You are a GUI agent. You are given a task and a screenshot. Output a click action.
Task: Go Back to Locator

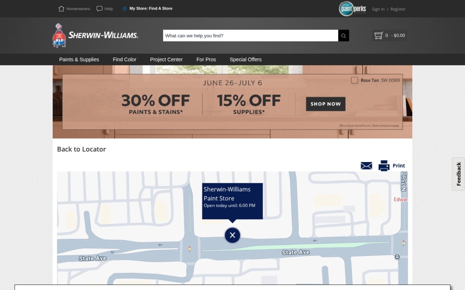pos(81,149)
